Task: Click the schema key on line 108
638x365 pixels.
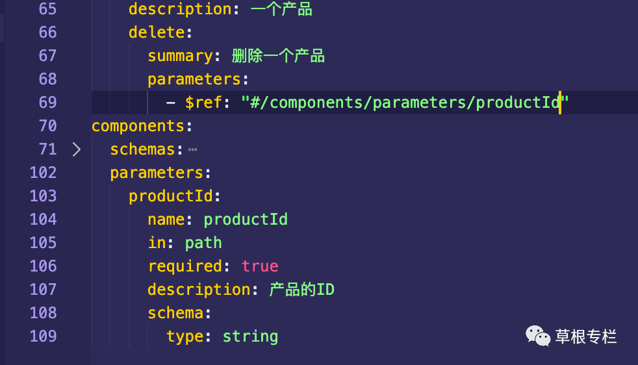Action: click(x=175, y=313)
